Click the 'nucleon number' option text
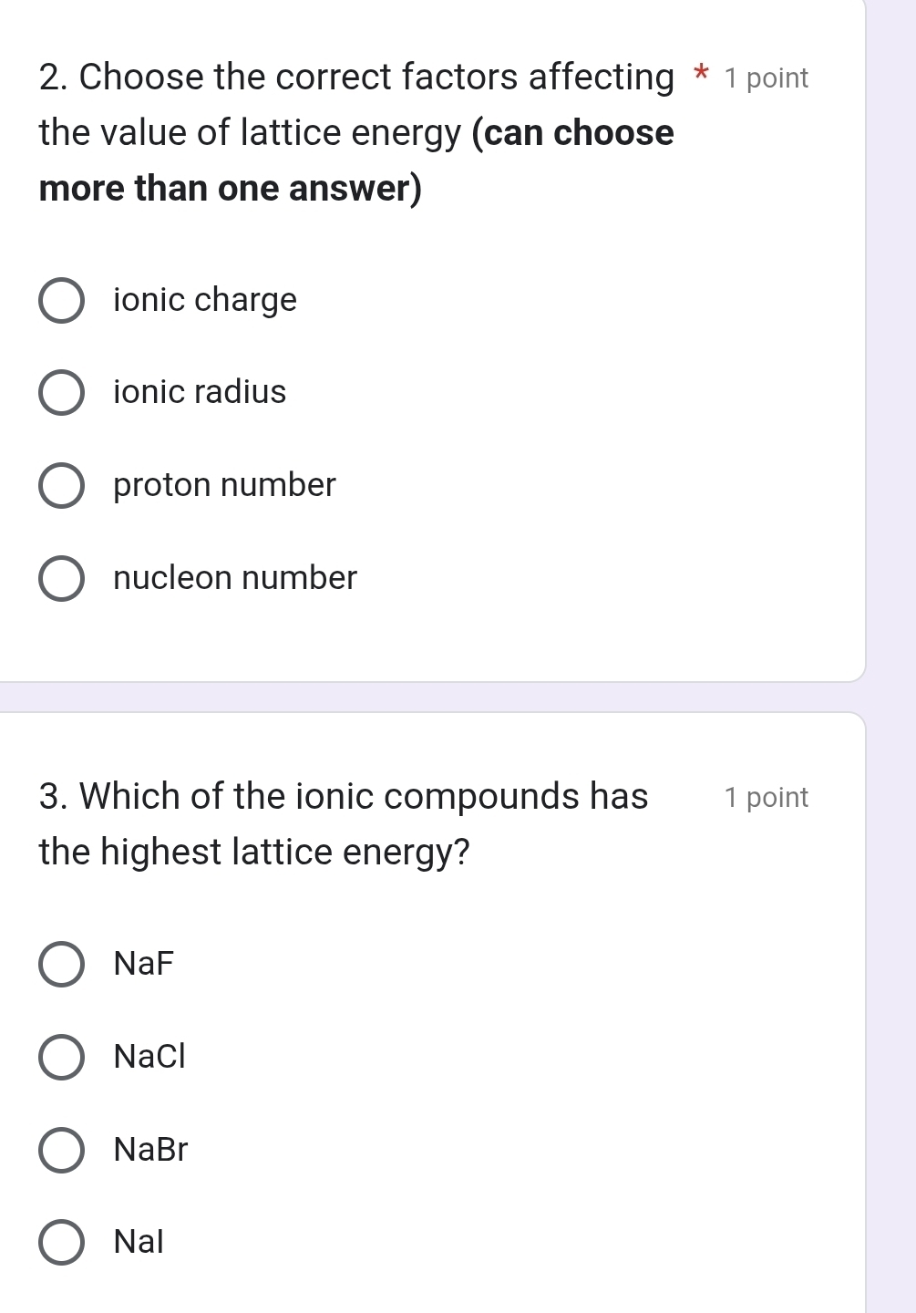916x1313 pixels. point(235,578)
